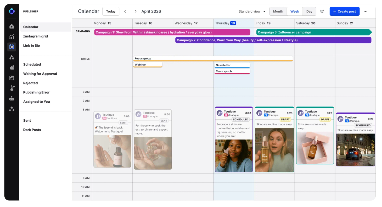Image resolution: width=382 pixels, height=207 pixels.
Task: Open the calendar filter settings icon
Action: pyautogui.click(x=322, y=11)
